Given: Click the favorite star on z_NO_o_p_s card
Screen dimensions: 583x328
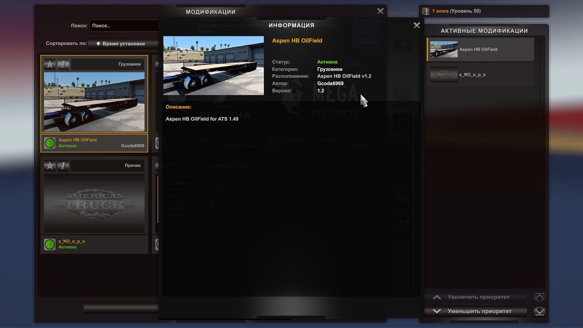Looking at the screenshot, I should pos(50,165).
